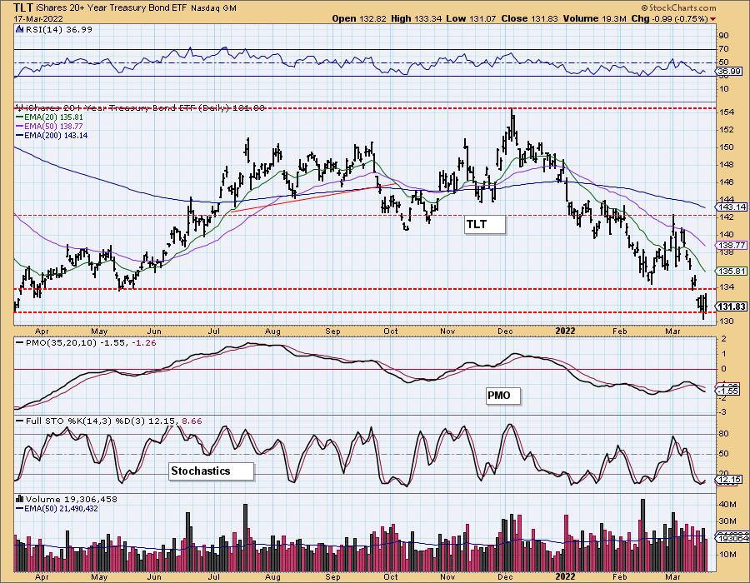Click the small icon before Volume legend
The image size is (750, 583).
20,499
